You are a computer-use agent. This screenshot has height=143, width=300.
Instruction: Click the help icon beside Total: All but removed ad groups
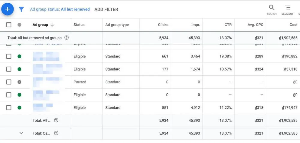coord(66,38)
